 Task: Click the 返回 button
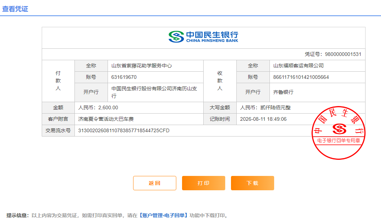(155, 183)
